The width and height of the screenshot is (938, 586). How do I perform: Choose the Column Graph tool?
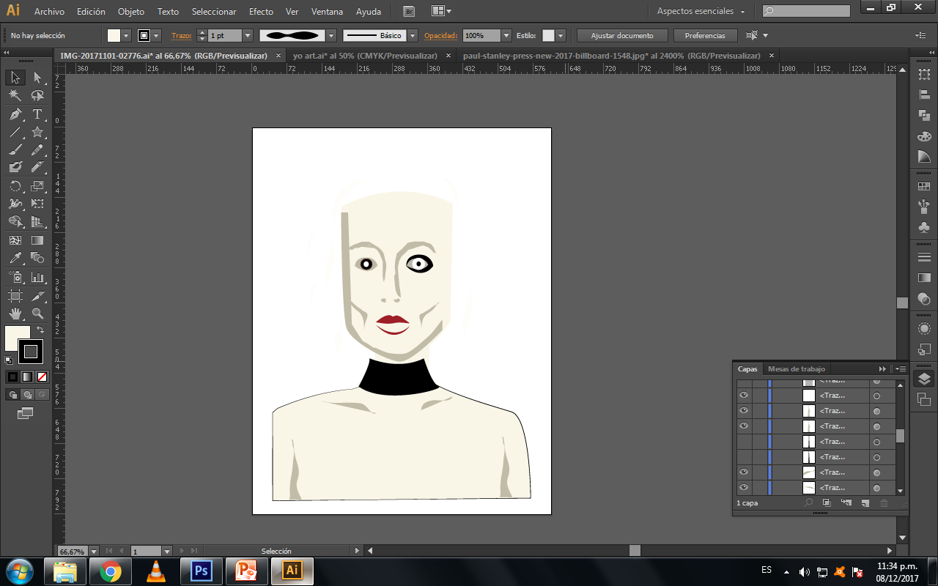click(37, 278)
